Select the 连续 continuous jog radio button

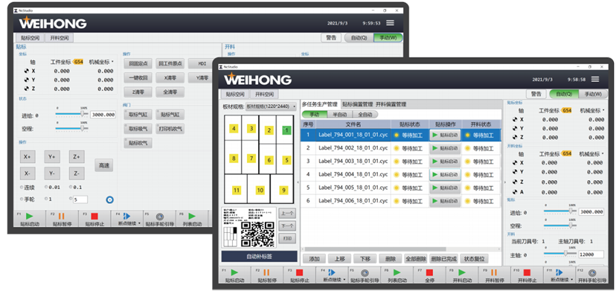(22, 187)
